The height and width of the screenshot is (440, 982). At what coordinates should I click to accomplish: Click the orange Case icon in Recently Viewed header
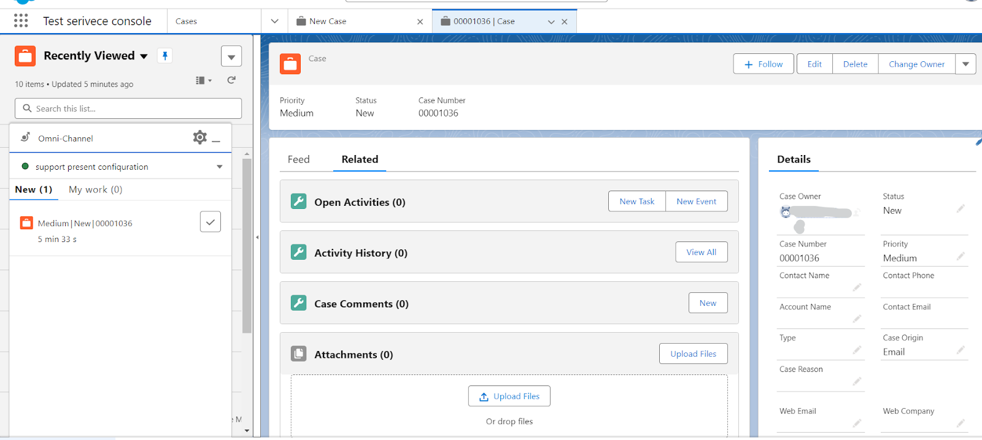click(x=25, y=56)
